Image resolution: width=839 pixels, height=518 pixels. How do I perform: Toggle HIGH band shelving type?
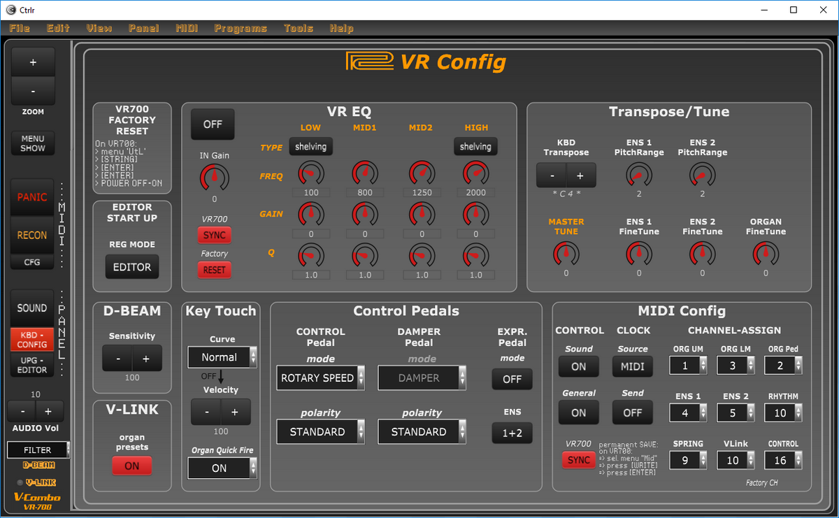475,147
